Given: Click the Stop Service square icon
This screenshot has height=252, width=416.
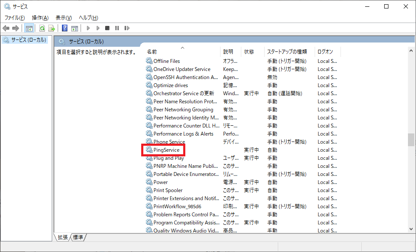Looking at the screenshot, I should coord(107,28).
